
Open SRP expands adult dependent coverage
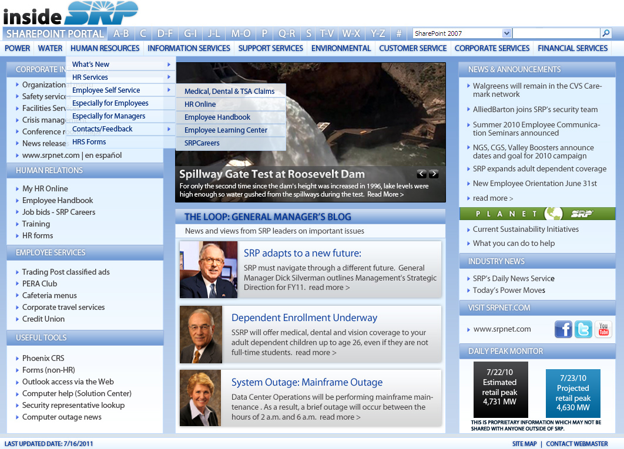[x=539, y=168]
